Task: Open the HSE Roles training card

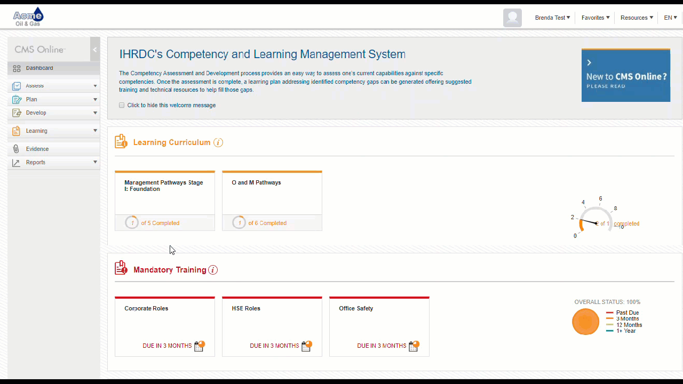Action: pos(272,326)
